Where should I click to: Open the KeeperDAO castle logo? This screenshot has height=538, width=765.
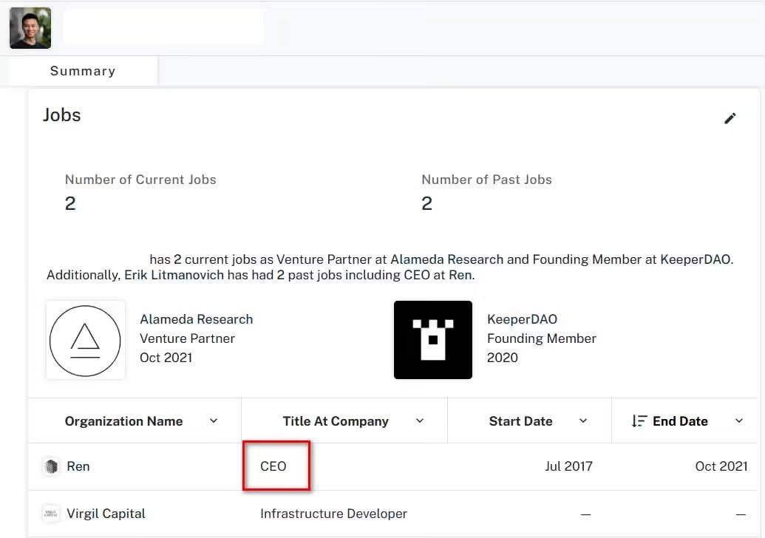coord(432,340)
